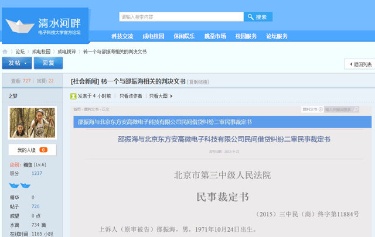Click the forum search input field

click(180, 17)
